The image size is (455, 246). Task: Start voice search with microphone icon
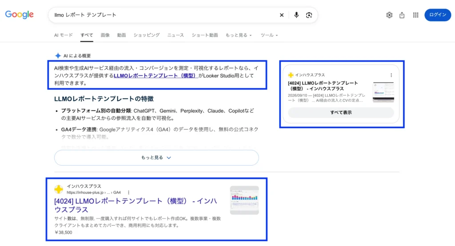pyautogui.click(x=296, y=15)
